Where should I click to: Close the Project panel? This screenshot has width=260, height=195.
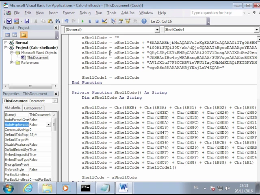click(x=56, y=28)
